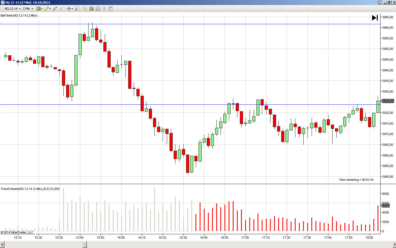Open the 2 Min interval dropdown
Screen dimensions: 396x248
(x=28, y=9)
